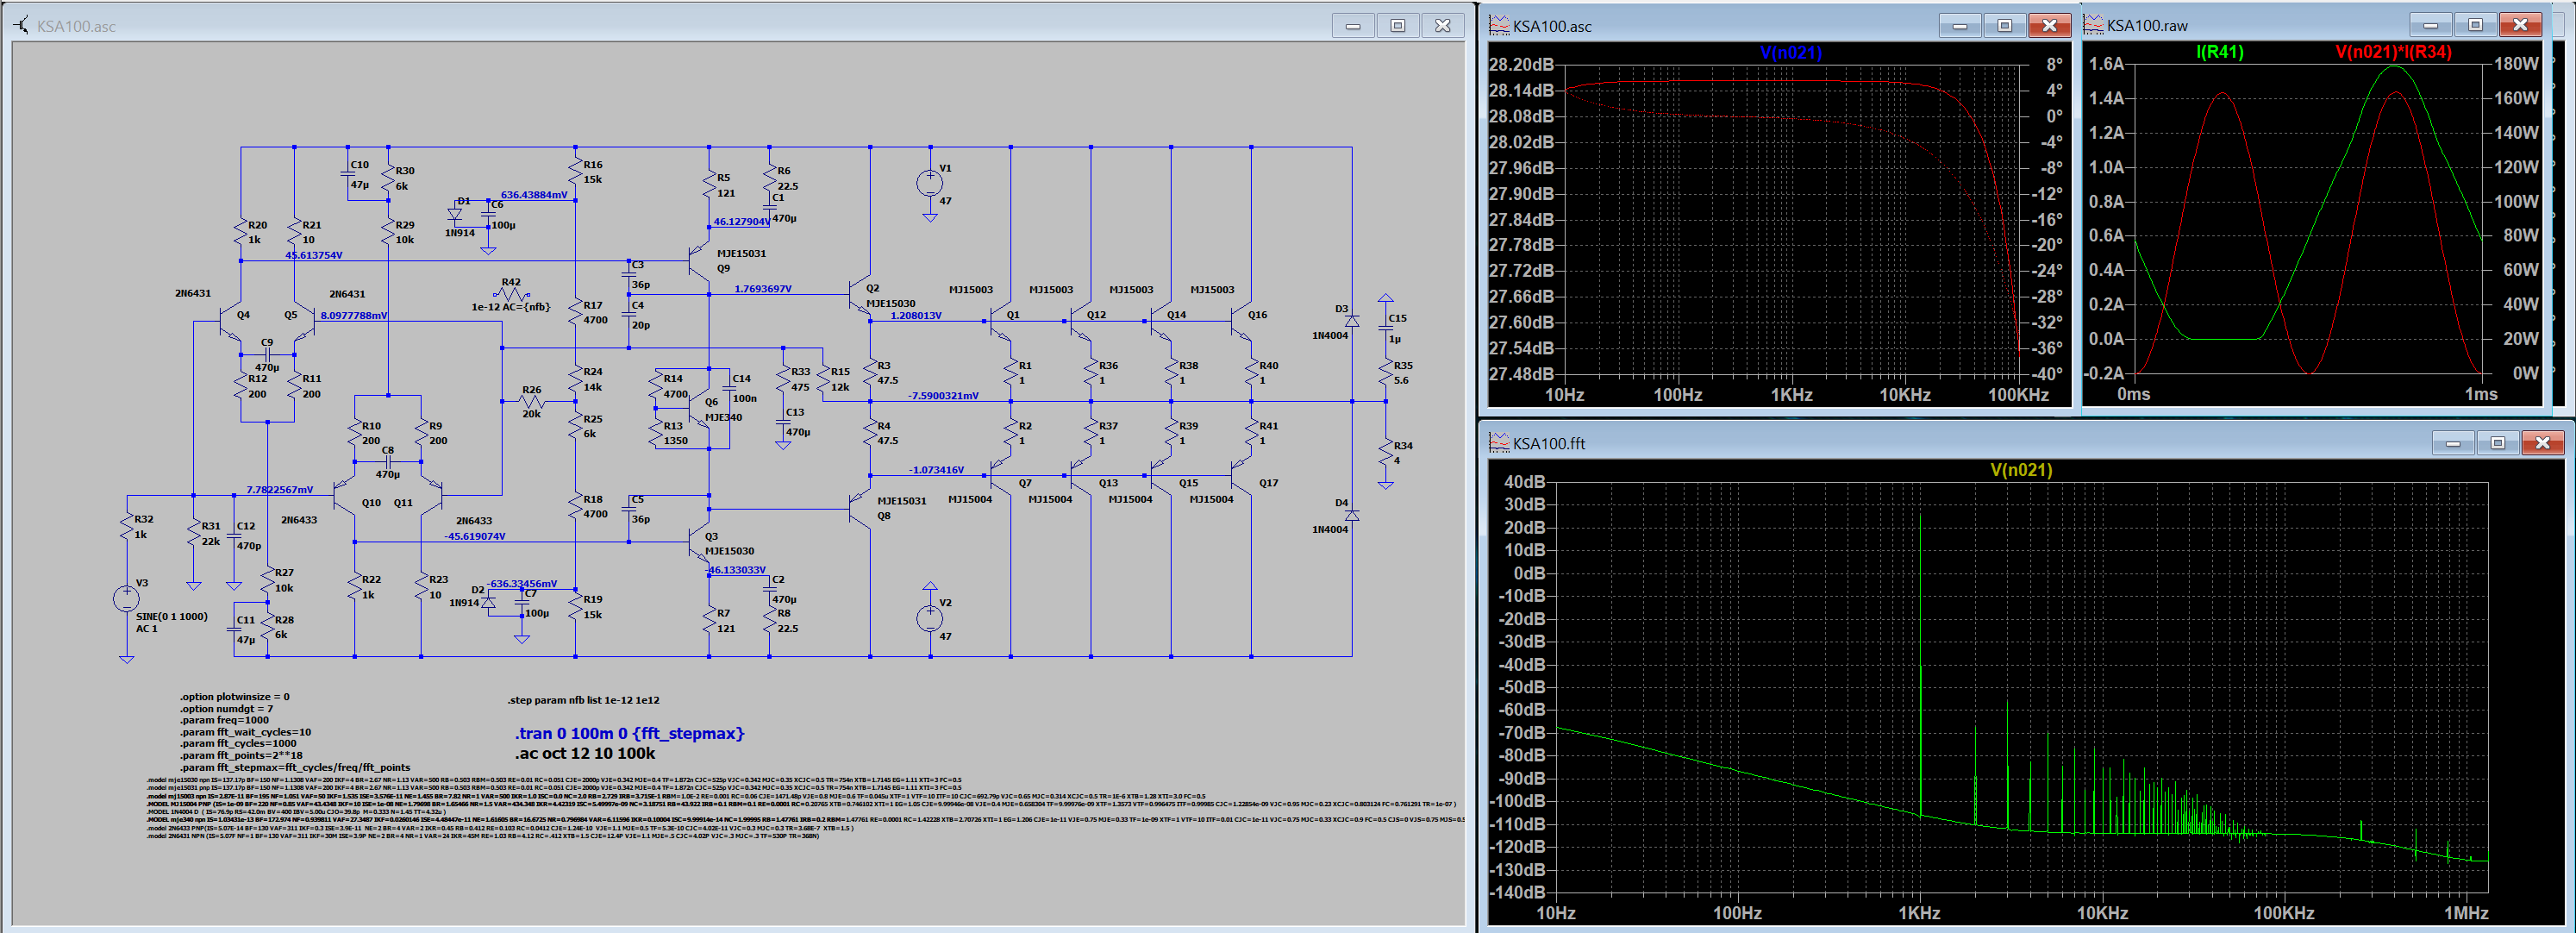2576x933 pixels.
Task: Select the V3 sine input source symbol
Action: tap(126, 598)
